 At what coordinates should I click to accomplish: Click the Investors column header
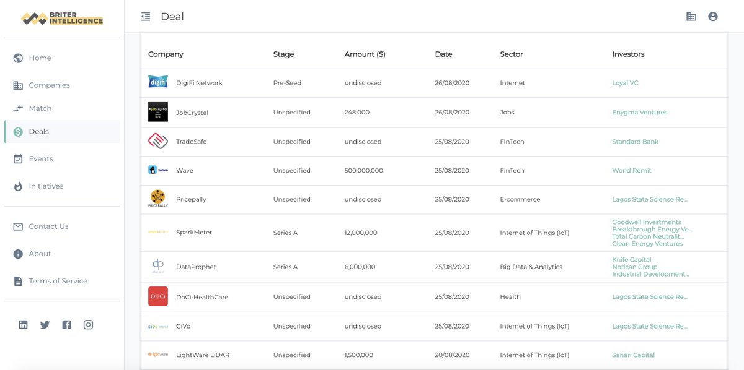[x=628, y=54]
